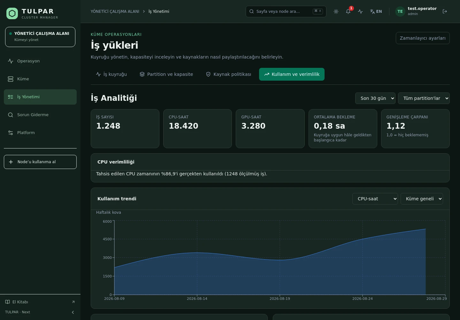The height and width of the screenshot is (320, 460).
Task: Select İş Yönetimi sidebar item
Action: 40,97
